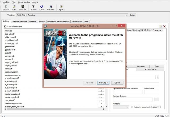
Task: Select file ls_team_leaders.iff
Action: (x=12, y=91)
